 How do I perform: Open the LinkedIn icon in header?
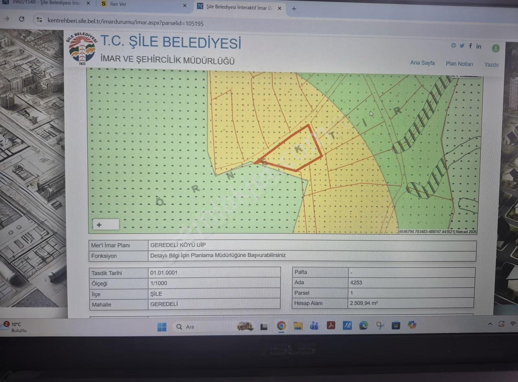click(479, 46)
